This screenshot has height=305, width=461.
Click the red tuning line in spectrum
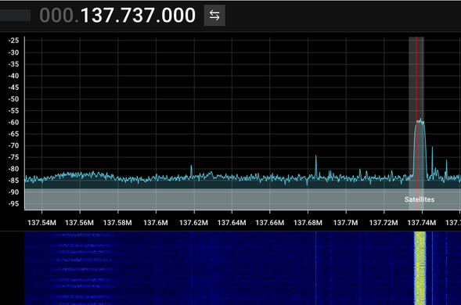(x=416, y=123)
